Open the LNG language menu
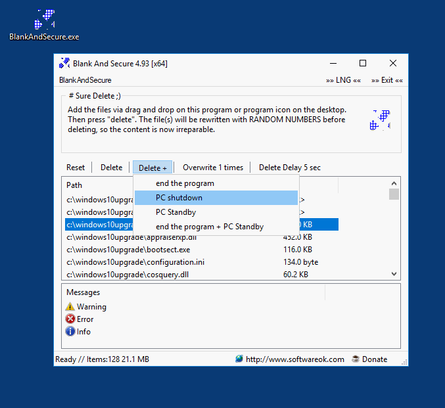 click(x=343, y=80)
